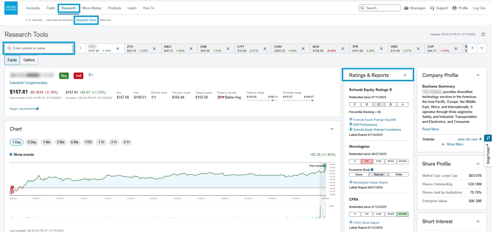Screen dimensions: 492x232
Task: Select the Options toggle
Action: click(29, 60)
